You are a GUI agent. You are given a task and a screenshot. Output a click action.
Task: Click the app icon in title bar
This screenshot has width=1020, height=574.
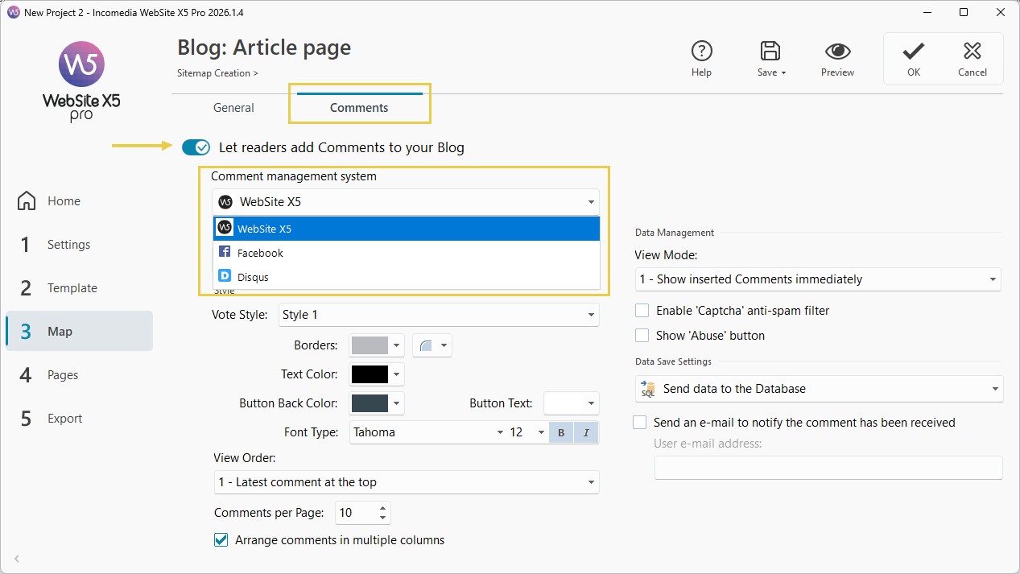click(13, 12)
